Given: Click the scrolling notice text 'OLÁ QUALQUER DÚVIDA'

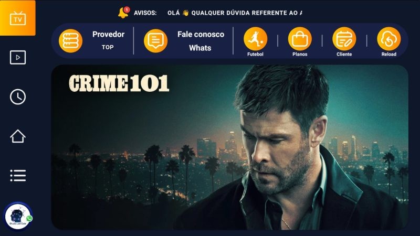Looking at the screenshot, I should (235, 13).
